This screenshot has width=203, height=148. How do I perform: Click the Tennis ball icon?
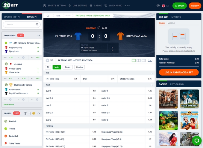pos(6,129)
